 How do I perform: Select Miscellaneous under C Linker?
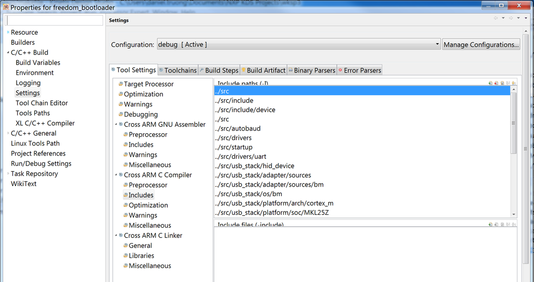150,265
